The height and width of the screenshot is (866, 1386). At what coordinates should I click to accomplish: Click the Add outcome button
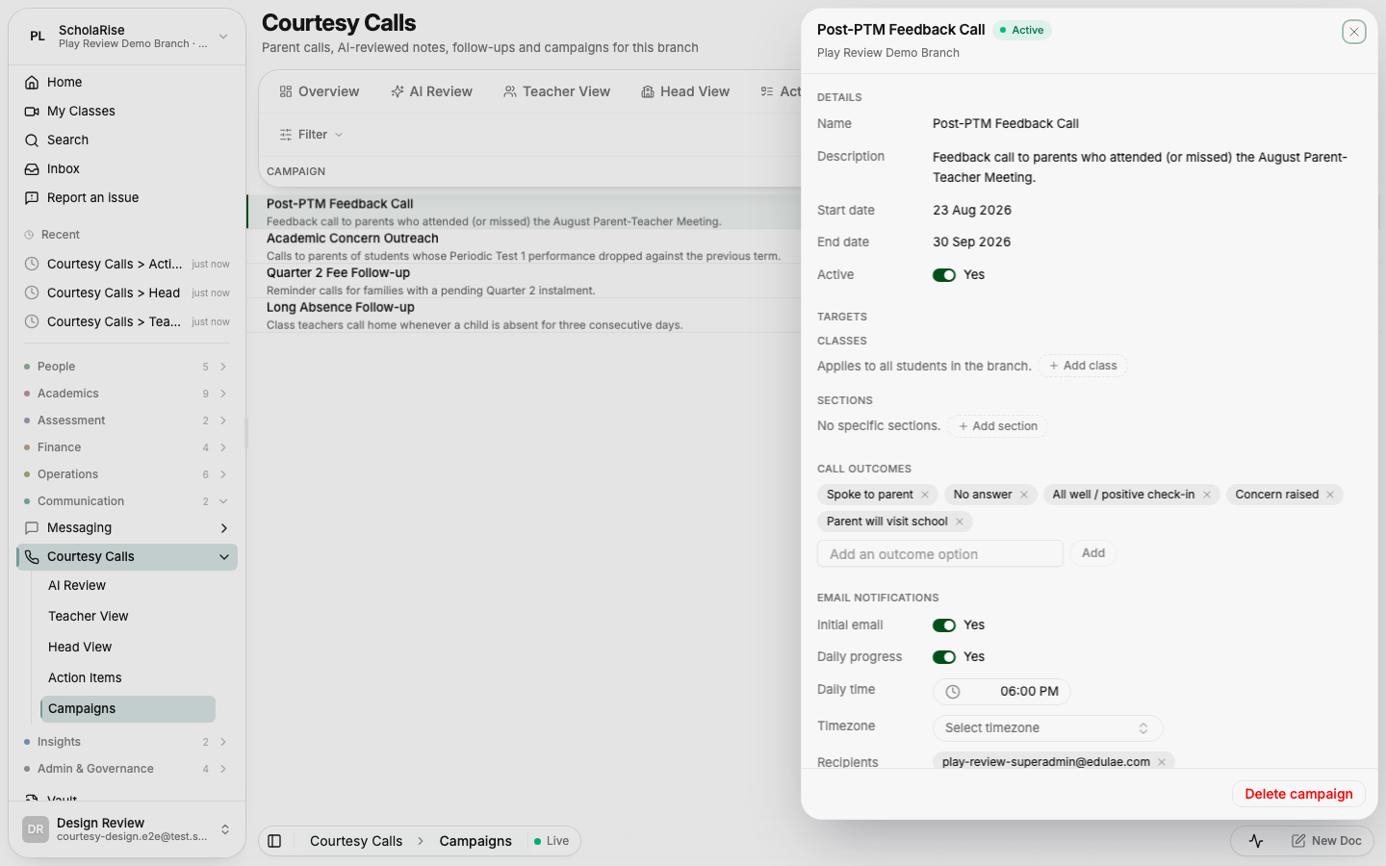[x=1093, y=553]
